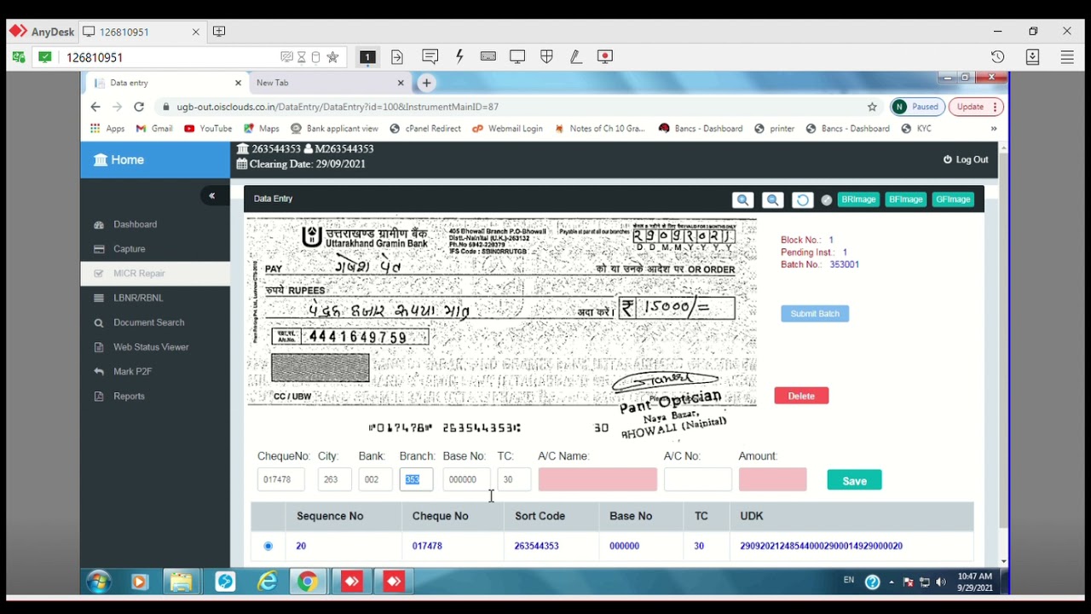The image size is (1091, 614).
Task: Open cPanel Redirect bookmark
Action: (x=425, y=129)
